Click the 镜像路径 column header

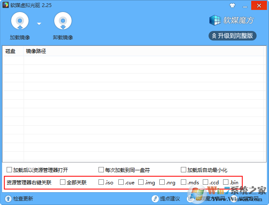[x=36, y=51]
